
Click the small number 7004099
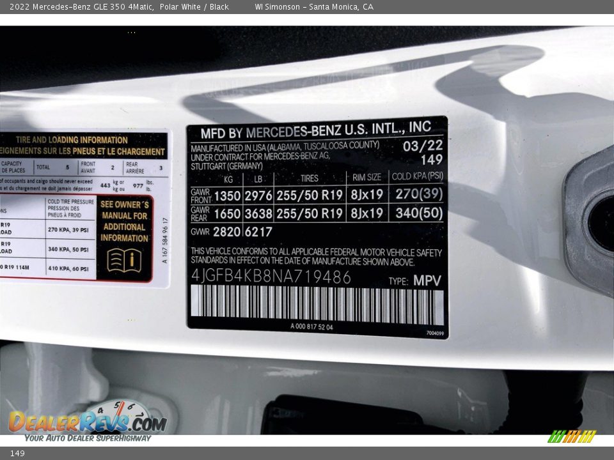[435, 333]
